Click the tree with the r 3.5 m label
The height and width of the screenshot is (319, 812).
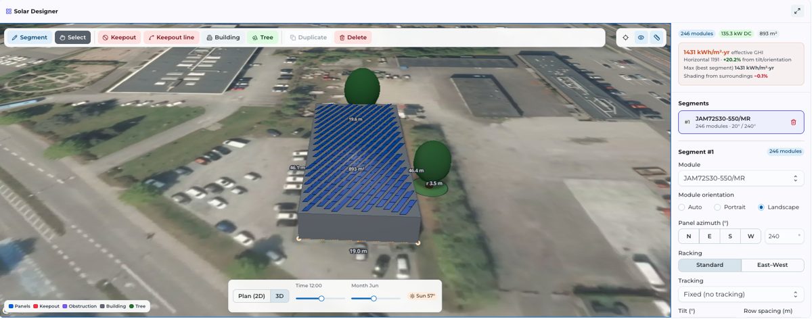[x=432, y=162]
